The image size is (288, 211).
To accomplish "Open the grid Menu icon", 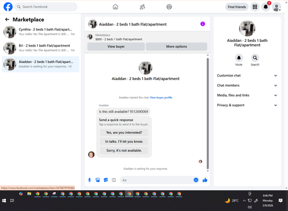I will 255,7.
